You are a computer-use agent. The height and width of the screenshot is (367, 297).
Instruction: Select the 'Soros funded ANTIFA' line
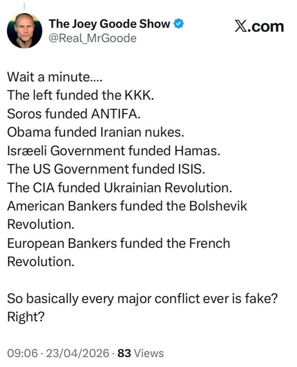(x=74, y=114)
